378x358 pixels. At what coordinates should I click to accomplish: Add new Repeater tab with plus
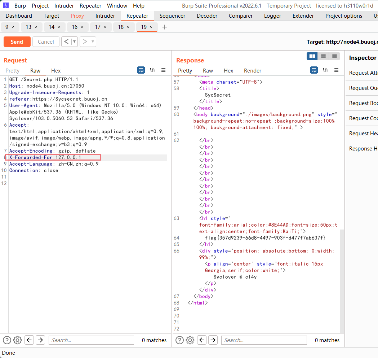(x=165, y=27)
